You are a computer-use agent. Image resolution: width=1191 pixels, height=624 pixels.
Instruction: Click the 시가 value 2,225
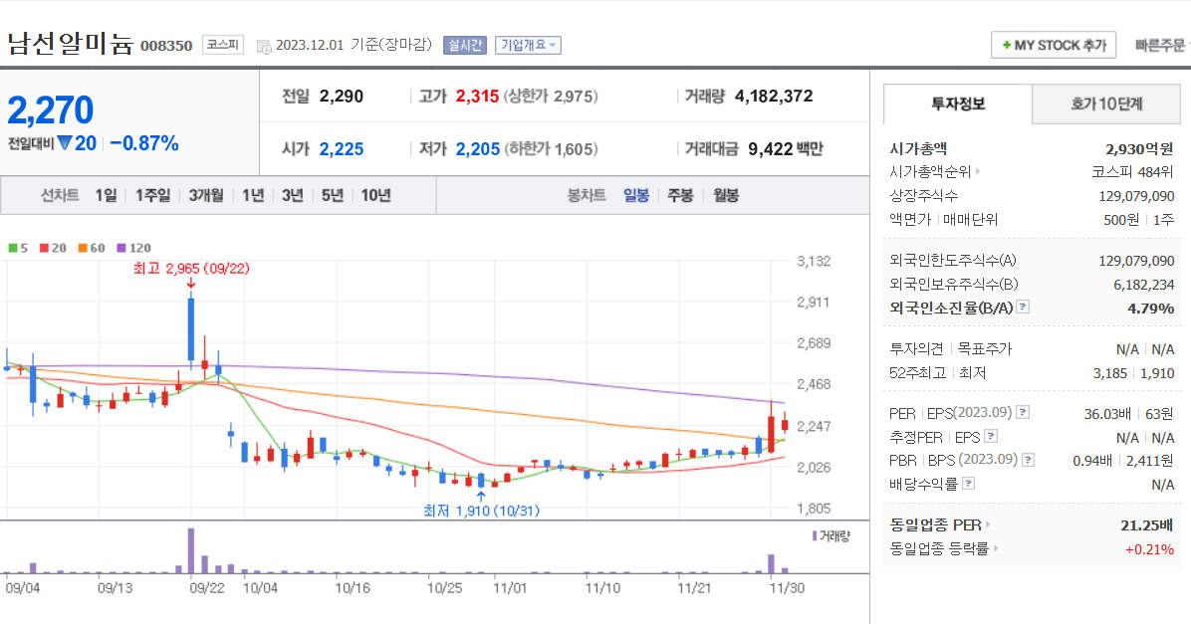(x=341, y=149)
